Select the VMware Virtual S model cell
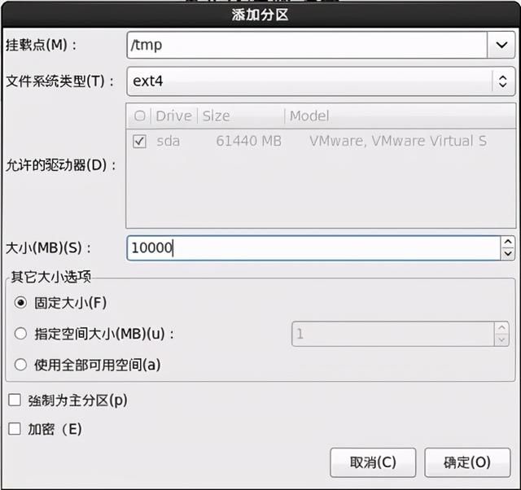 pyautogui.click(x=398, y=141)
